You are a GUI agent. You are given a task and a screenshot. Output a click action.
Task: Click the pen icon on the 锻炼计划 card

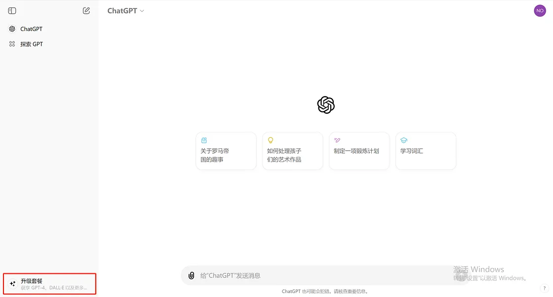click(337, 140)
